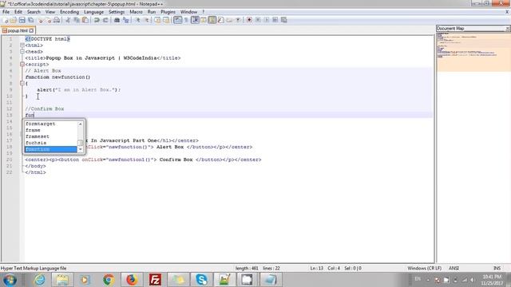The width and height of the screenshot is (511, 287).
Task: Click 'Windows (CR LF)' in status bar
Action: (424, 268)
